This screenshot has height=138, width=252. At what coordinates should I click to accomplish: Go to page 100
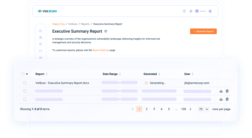(x=184, y=109)
